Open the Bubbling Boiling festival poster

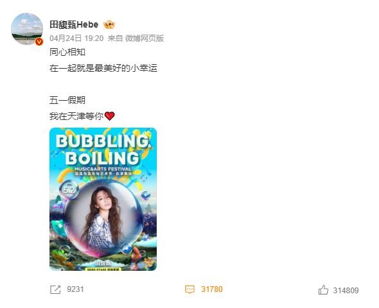pos(103,199)
